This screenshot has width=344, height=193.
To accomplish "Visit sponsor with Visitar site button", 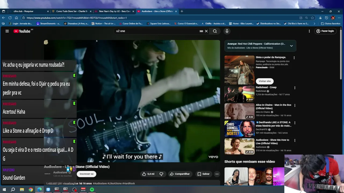I will pyautogui.click(x=265, y=81).
